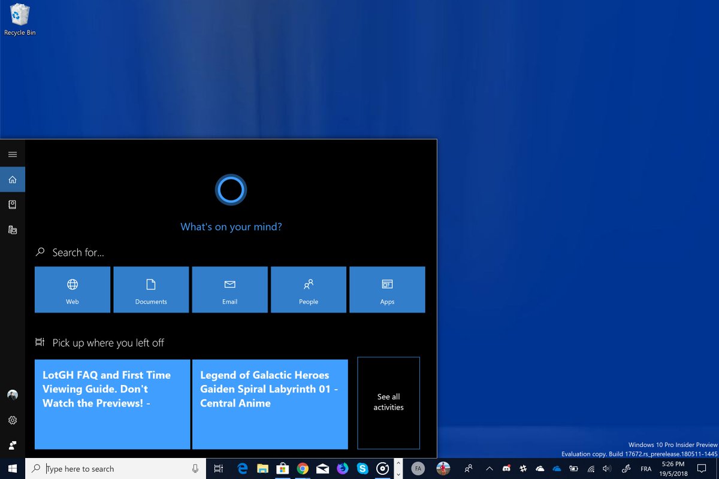The height and width of the screenshot is (479, 719).
Task: Open the Mail app from taskbar
Action: tap(322, 469)
